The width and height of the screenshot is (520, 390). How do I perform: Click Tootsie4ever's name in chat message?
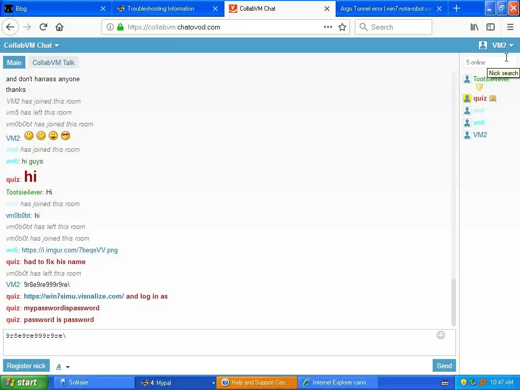tap(24, 192)
